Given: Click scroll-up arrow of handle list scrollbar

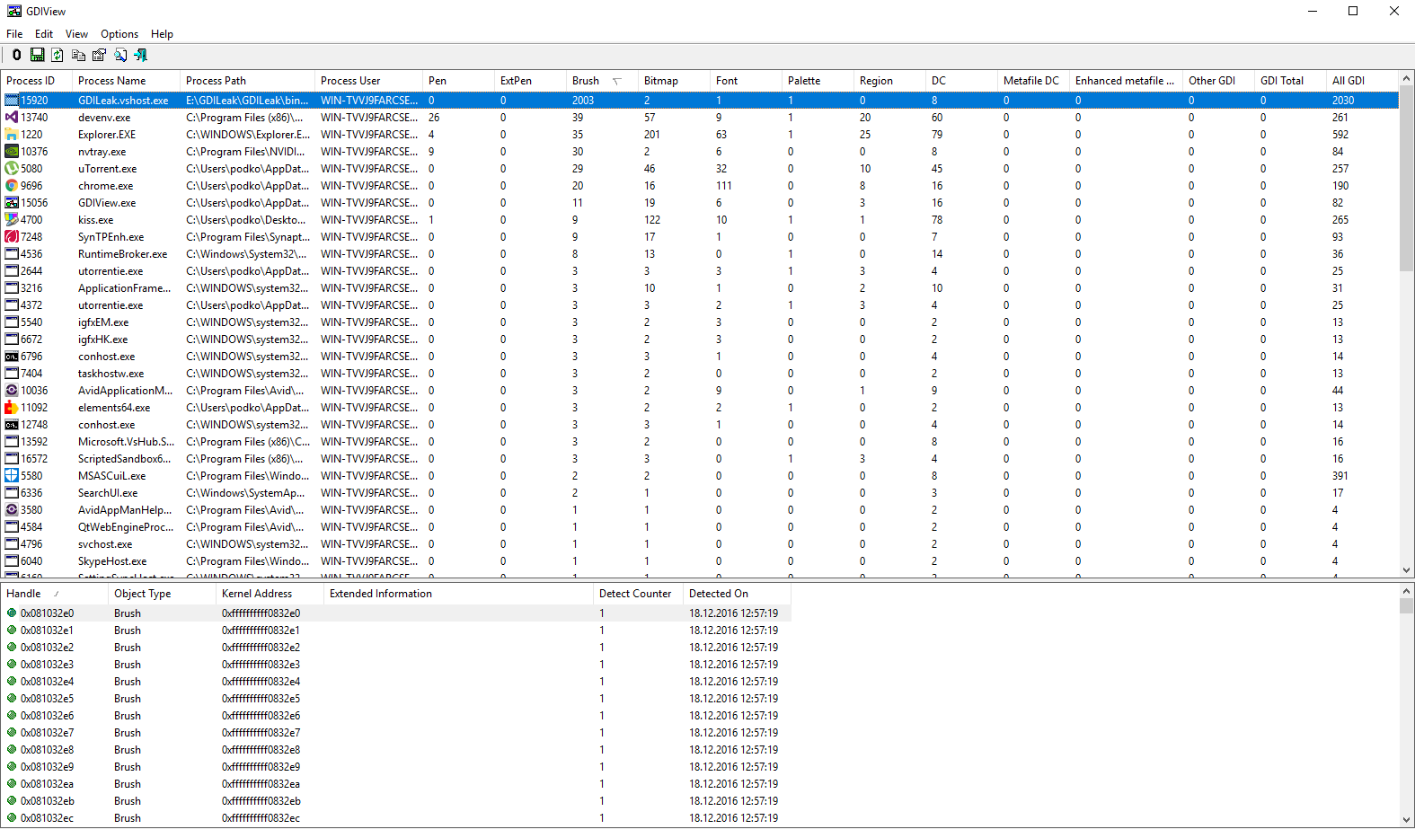Looking at the screenshot, I should pyautogui.click(x=1406, y=591).
